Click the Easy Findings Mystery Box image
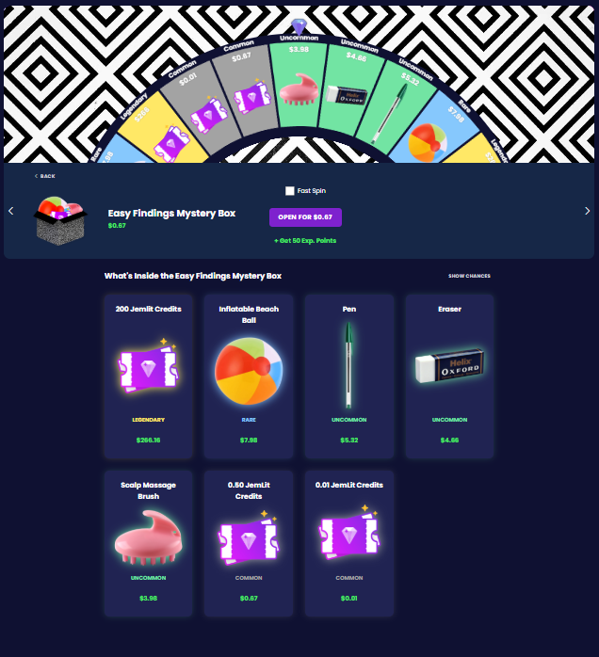 tap(60, 220)
